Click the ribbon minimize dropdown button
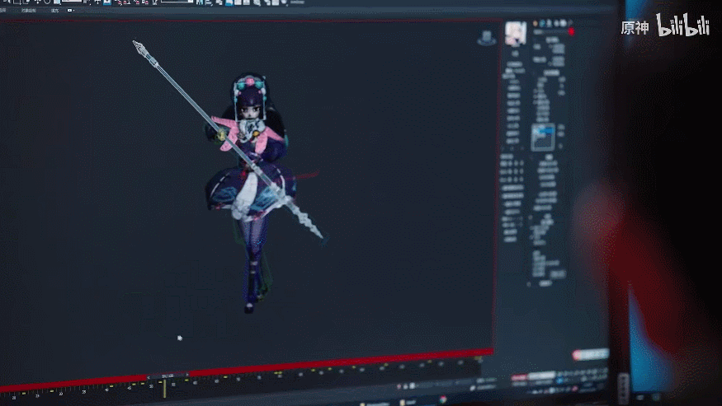Screen dimensions: 722x406 (70, 10)
